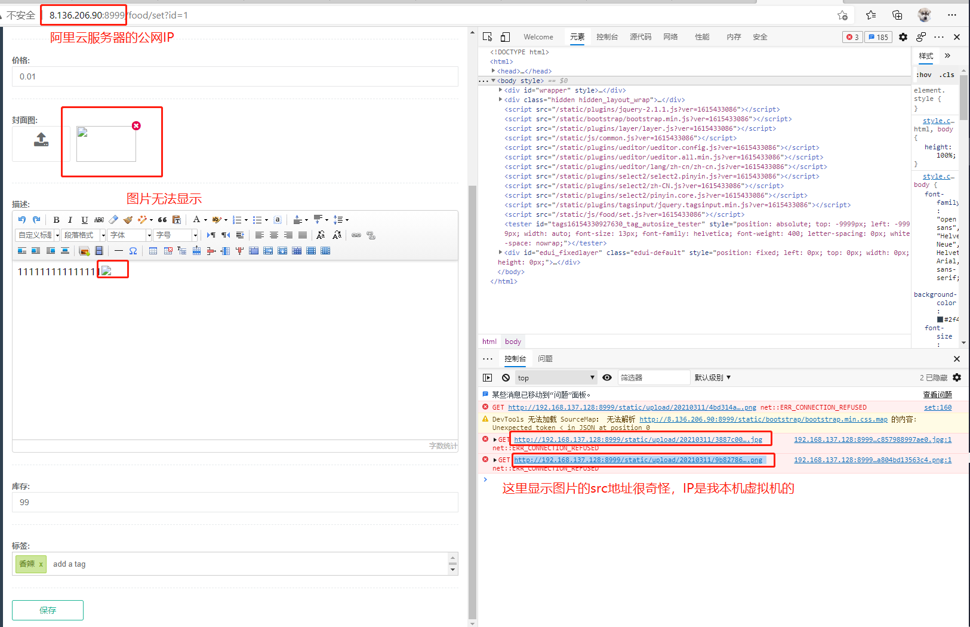Undo the last edit in the editor
The image size is (970, 627).
tap(22, 220)
